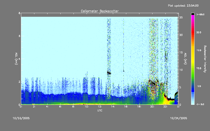Click the ">=25.0" color bar label
This screenshot has height=131, width=210.
[200, 14]
